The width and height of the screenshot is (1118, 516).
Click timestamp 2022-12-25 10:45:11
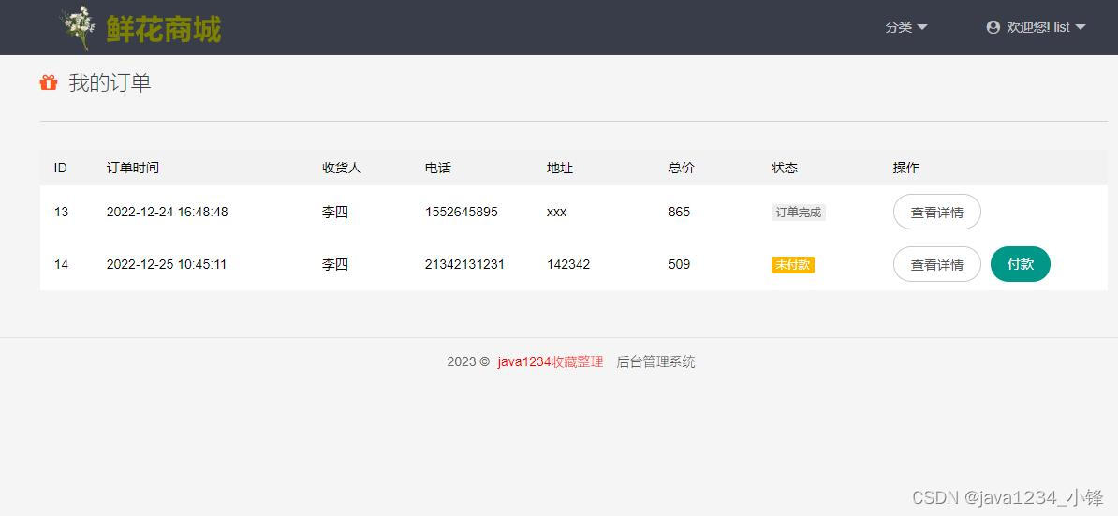tap(166, 264)
